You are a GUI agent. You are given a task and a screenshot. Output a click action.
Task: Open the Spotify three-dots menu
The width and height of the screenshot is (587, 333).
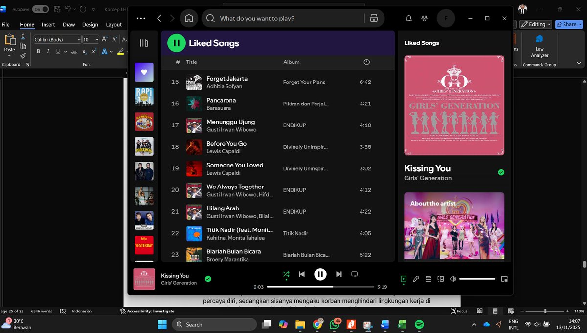(141, 18)
